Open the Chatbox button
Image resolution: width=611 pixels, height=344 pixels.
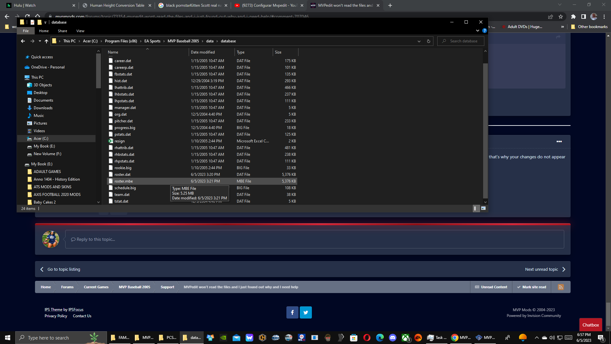pos(591,325)
